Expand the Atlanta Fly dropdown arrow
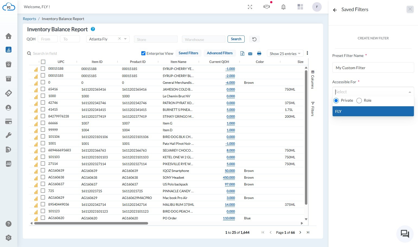The height and width of the screenshot is (247, 418). coord(125,39)
